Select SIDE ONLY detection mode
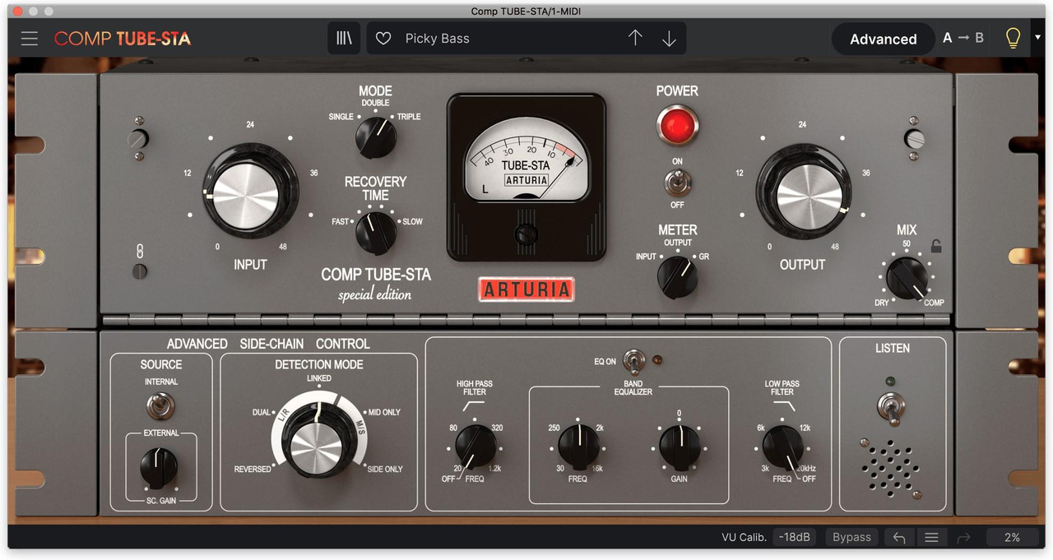1053x560 pixels. pyautogui.click(x=384, y=469)
